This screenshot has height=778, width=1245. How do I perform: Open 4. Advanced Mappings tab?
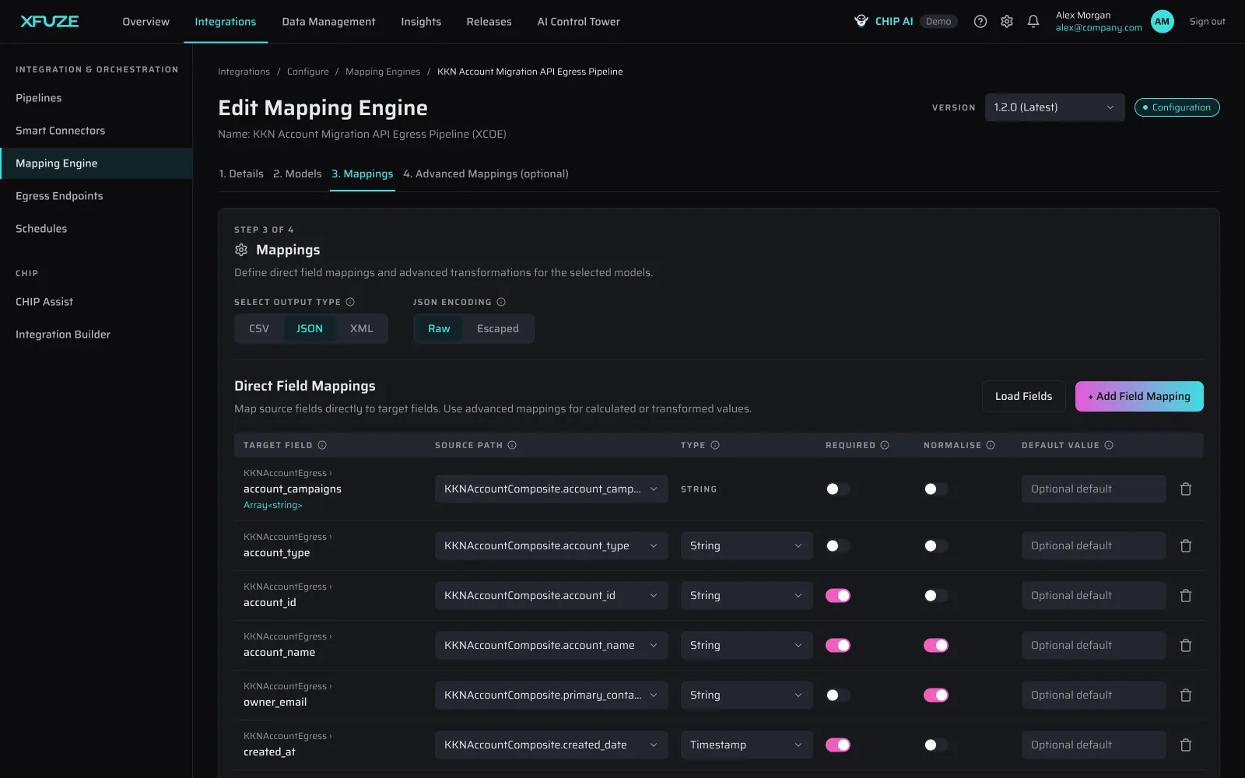coord(486,174)
